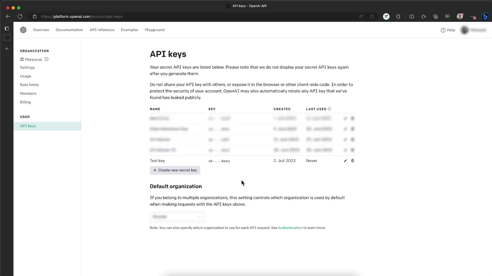Edit the Test key with pencil icon

[x=345, y=161]
